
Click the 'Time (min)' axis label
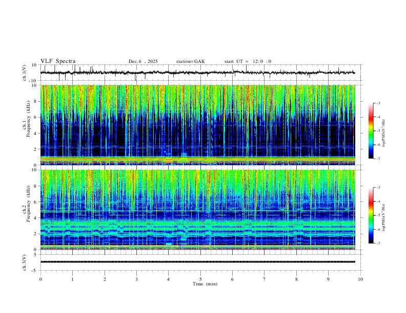(205, 284)
